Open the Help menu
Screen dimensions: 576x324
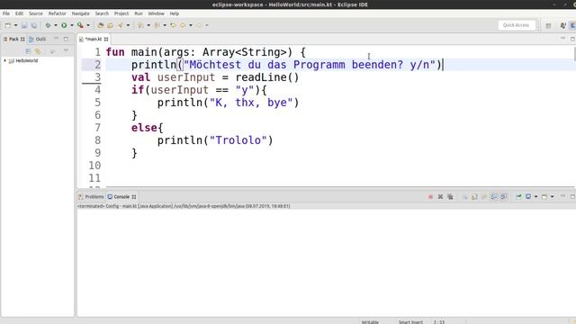tap(174, 13)
